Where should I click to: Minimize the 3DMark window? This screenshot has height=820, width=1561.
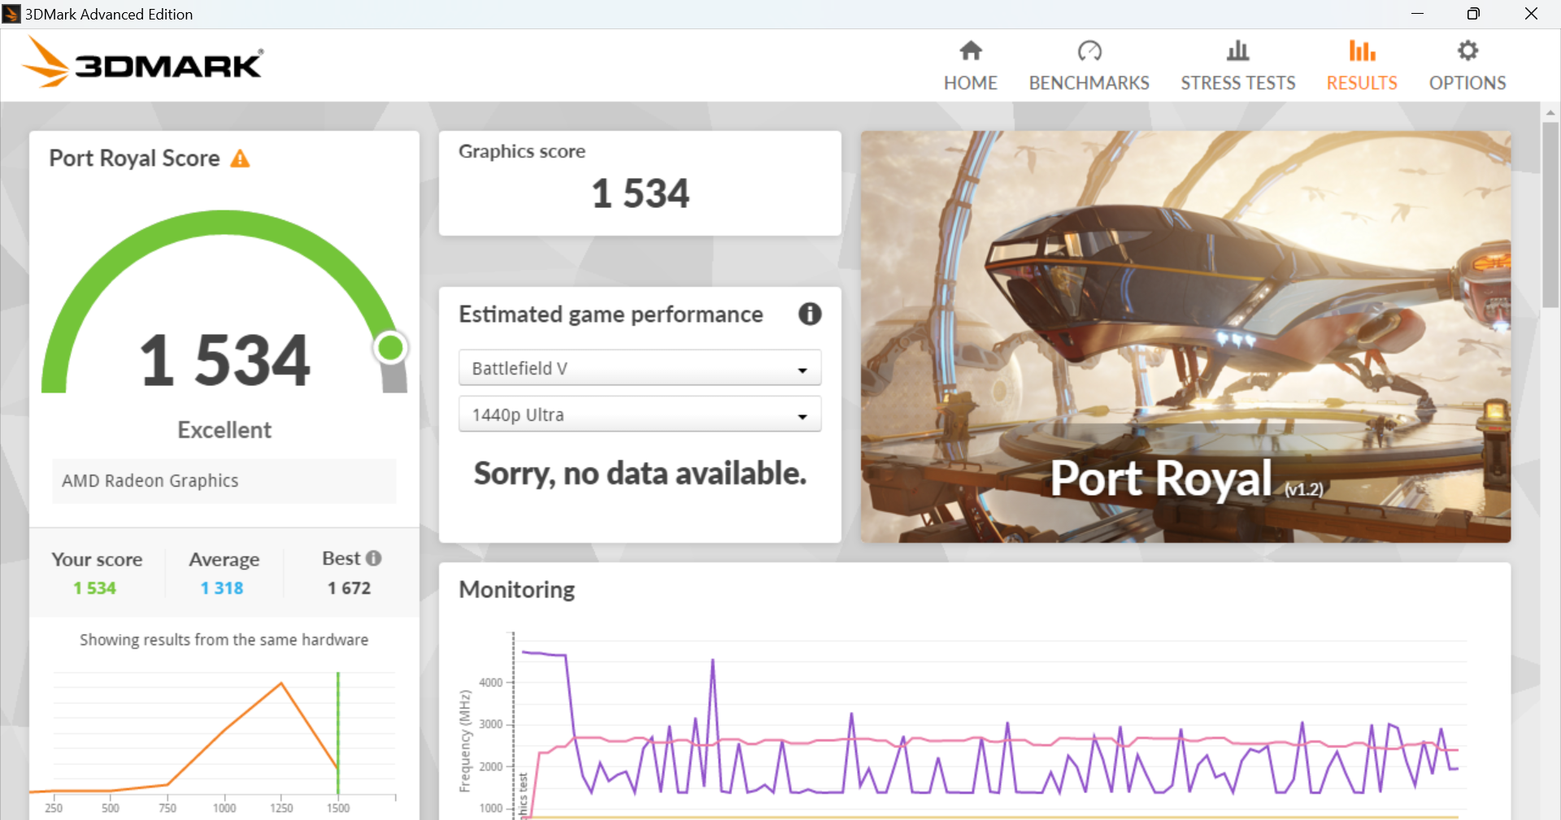point(1417,14)
